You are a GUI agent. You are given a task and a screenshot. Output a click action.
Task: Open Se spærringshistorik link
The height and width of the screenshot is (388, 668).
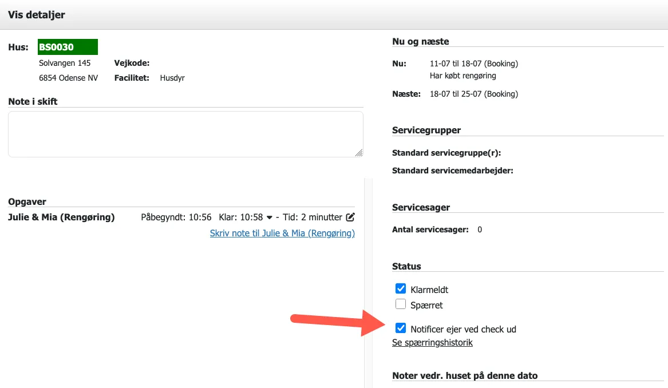coord(432,342)
